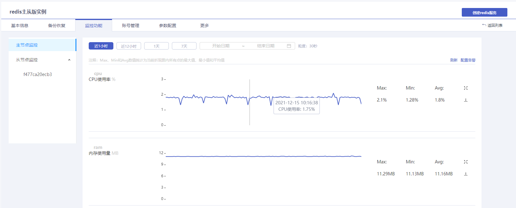Viewport: 516px width, 208px height.
Task: Click the 粒度: 30秒 granularity text
Action: pos(308,46)
